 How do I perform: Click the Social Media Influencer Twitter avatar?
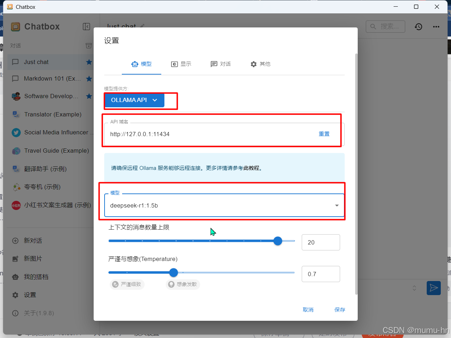pyautogui.click(x=16, y=133)
